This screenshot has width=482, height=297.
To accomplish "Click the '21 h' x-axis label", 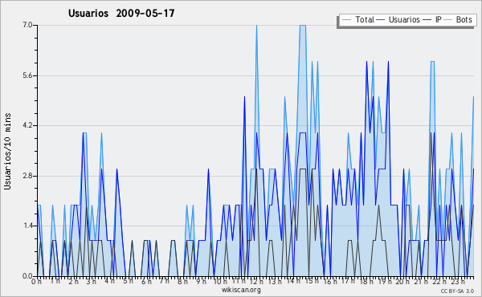I will pyautogui.click(x=421, y=282).
